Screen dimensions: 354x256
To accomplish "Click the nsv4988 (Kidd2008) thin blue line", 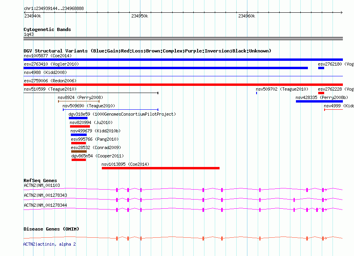I will coord(183,76).
